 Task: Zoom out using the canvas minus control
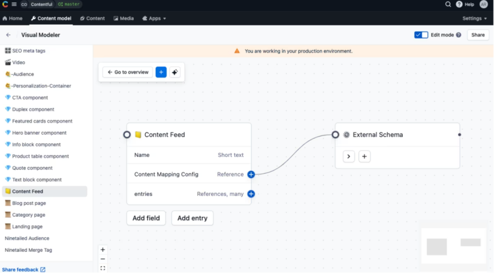(103, 259)
